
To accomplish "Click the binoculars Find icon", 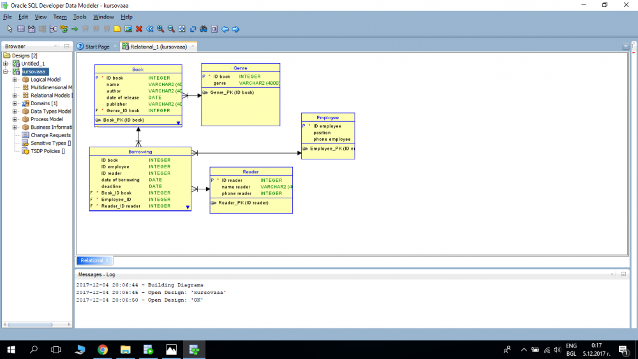I will tap(204, 29).
